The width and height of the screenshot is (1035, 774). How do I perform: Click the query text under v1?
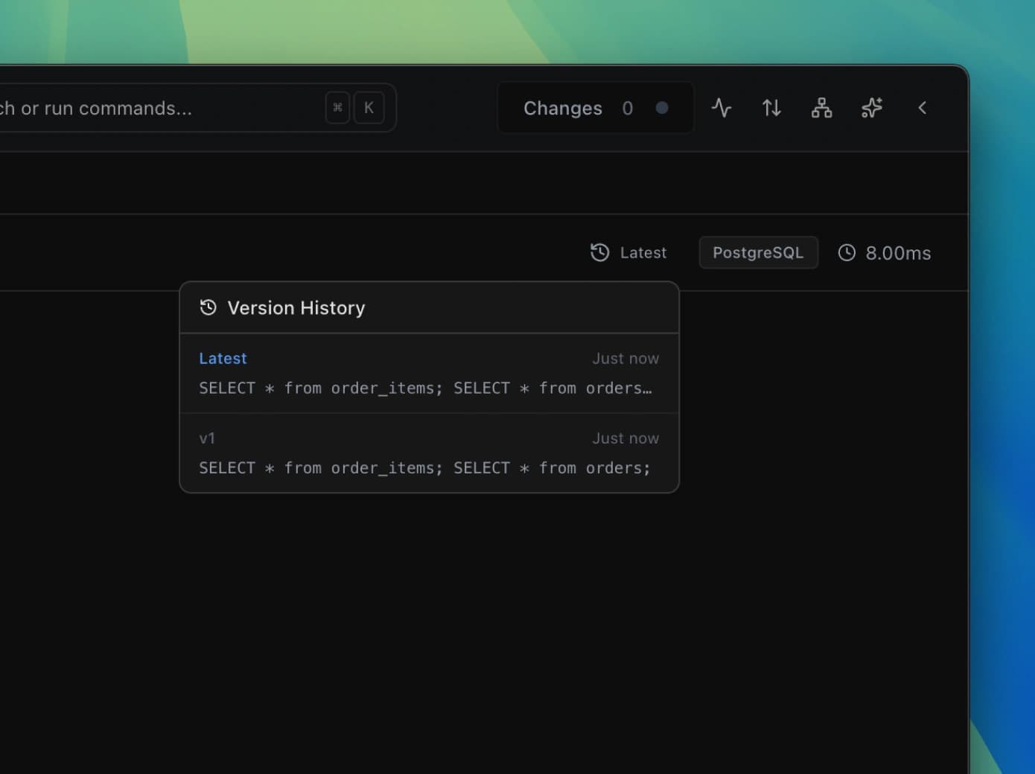point(424,468)
